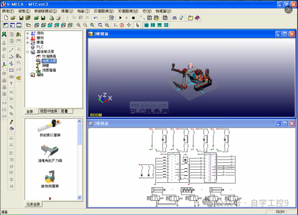Collapse the expanded tree node above PLC children

click(x=28, y=52)
